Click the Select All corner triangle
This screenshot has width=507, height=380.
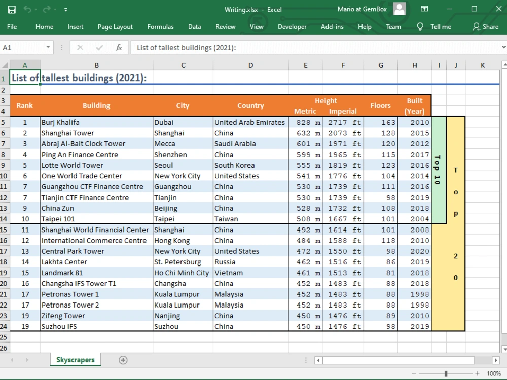5,65
